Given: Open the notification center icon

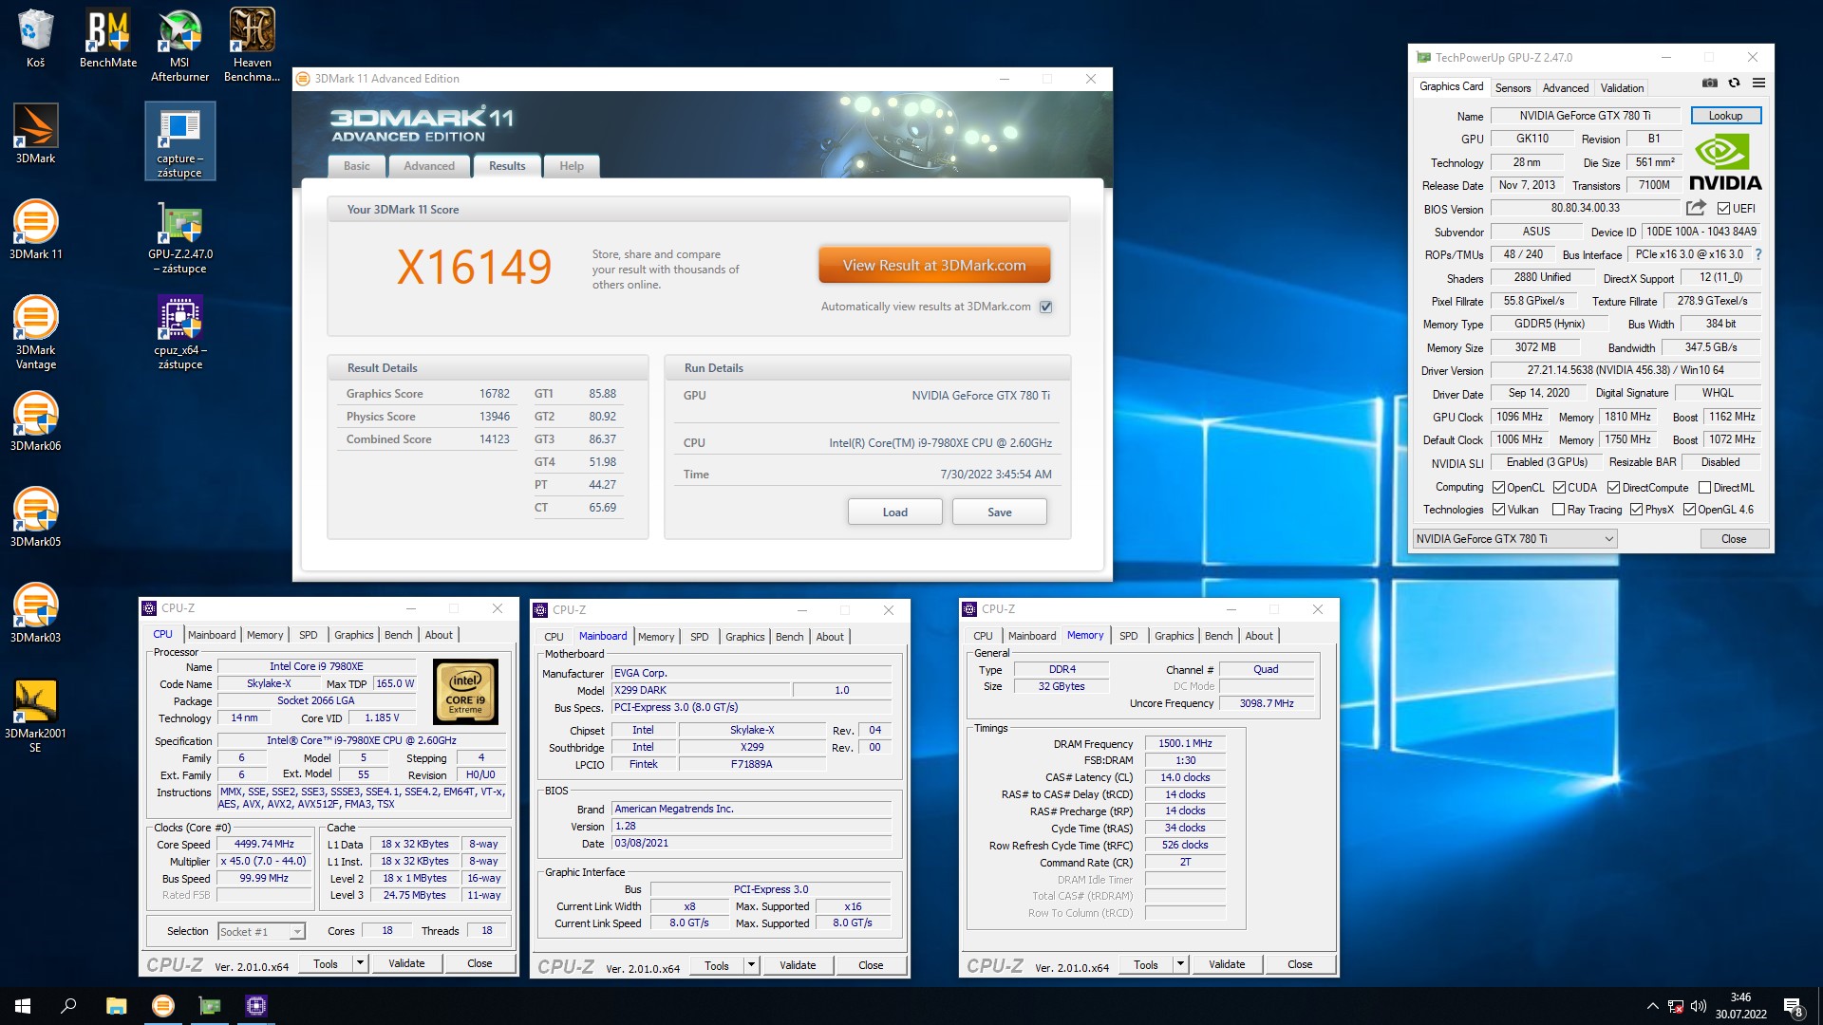Looking at the screenshot, I should pyautogui.click(x=1793, y=1007).
